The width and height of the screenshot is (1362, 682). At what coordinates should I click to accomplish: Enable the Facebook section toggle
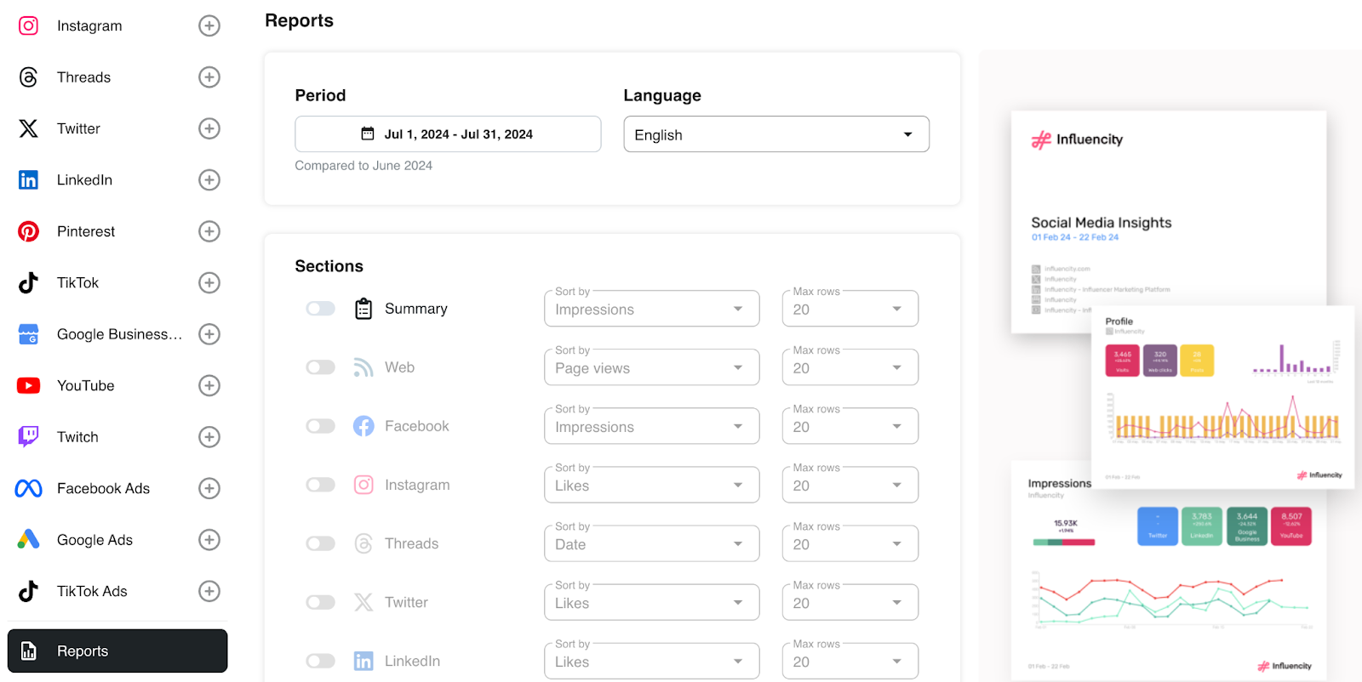[x=321, y=426]
